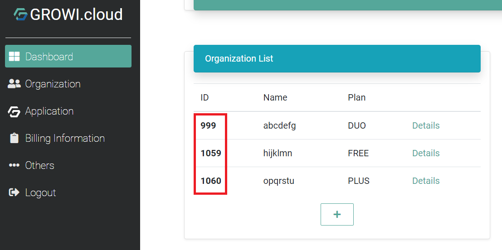Screen dimensions: 502x250
Task: Click the GROWI.cloud brand title
Action: pos(76,14)
